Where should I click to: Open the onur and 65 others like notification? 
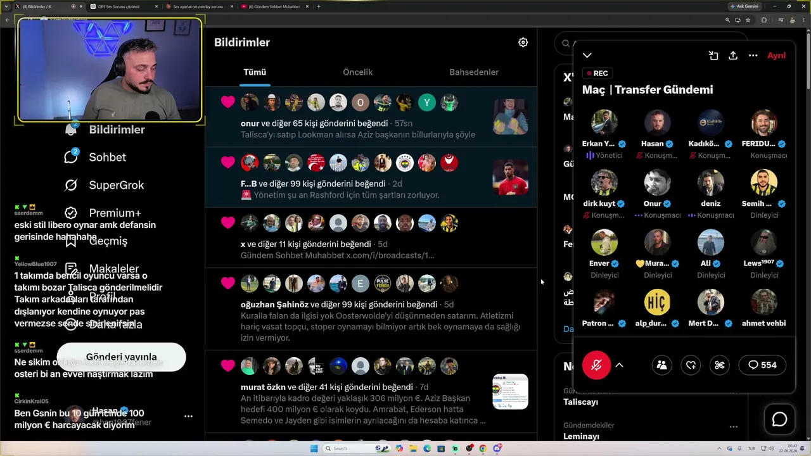371,118
